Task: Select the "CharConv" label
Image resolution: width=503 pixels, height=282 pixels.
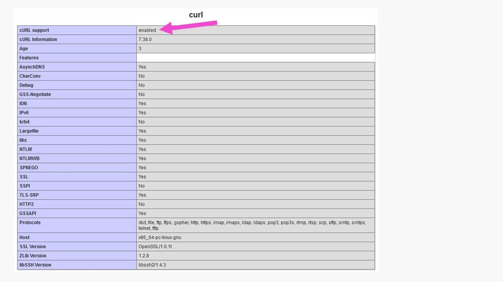Action: tap(30, 76)
